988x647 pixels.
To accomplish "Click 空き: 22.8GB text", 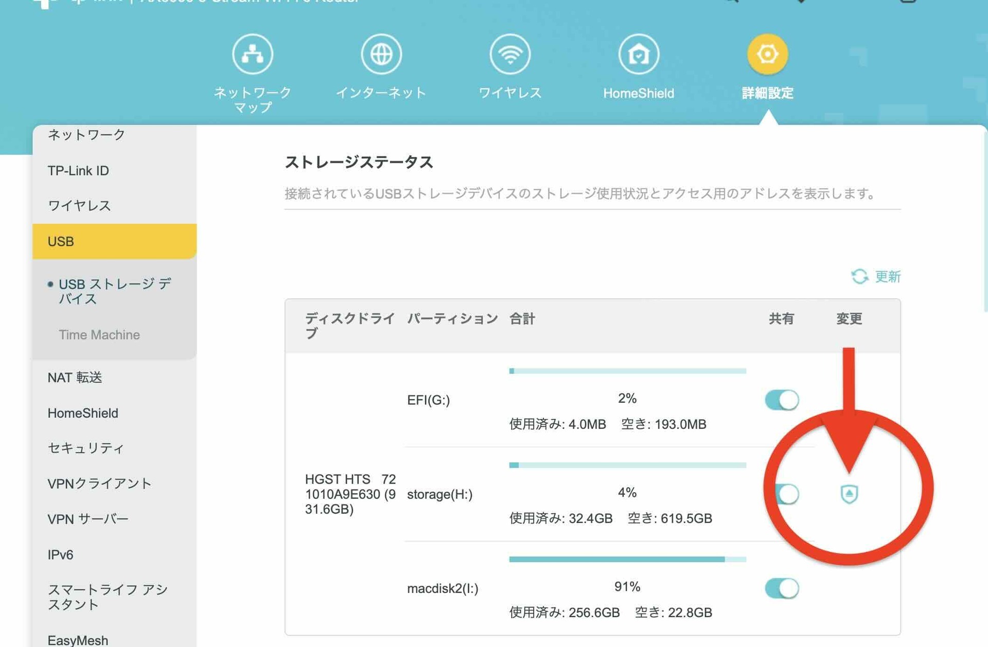I will (x=673, y=612).
